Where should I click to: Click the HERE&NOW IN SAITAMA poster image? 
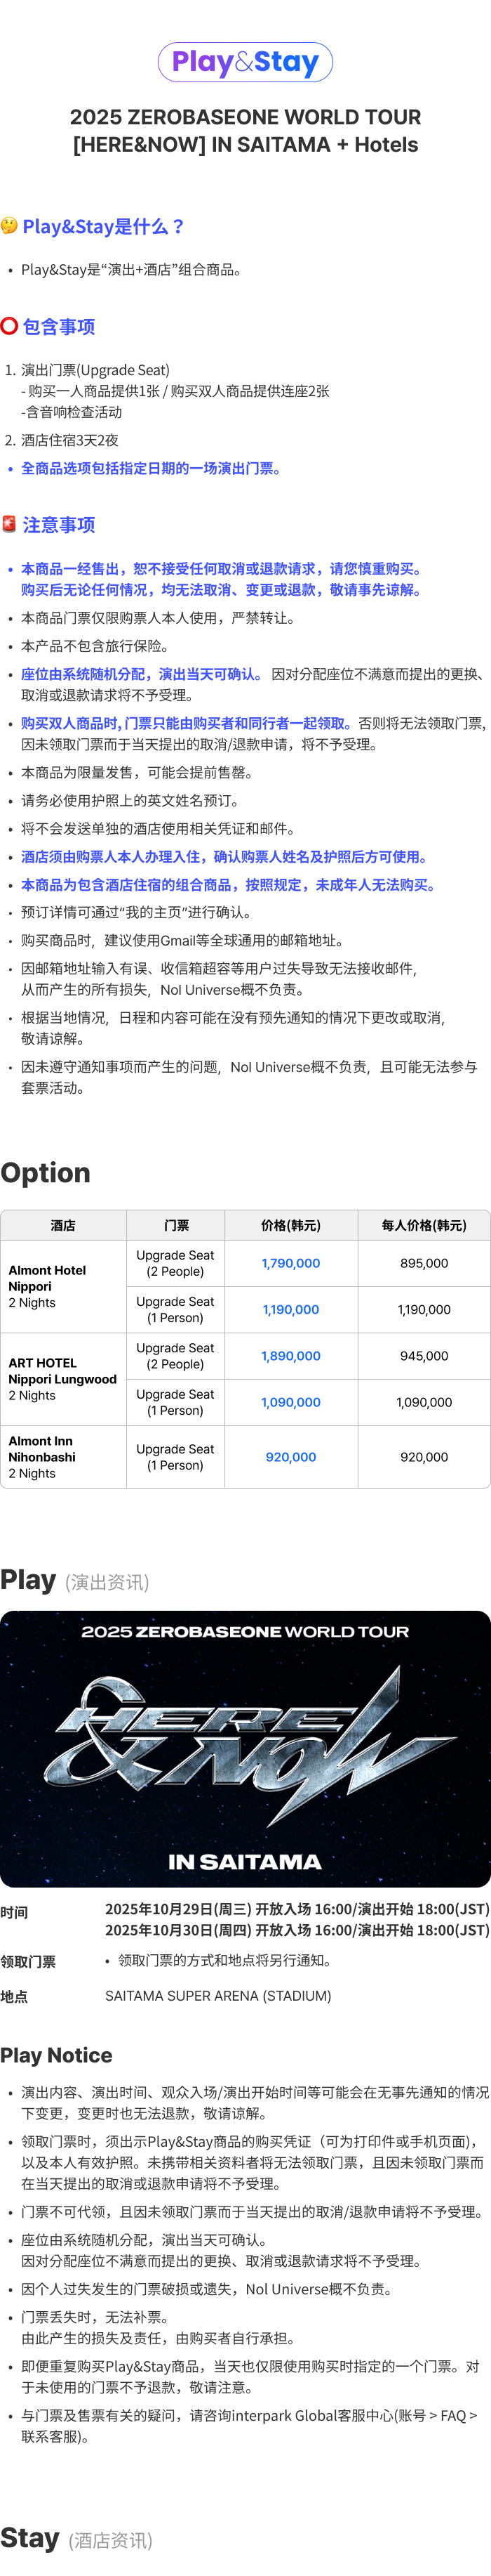point(245,1749)
